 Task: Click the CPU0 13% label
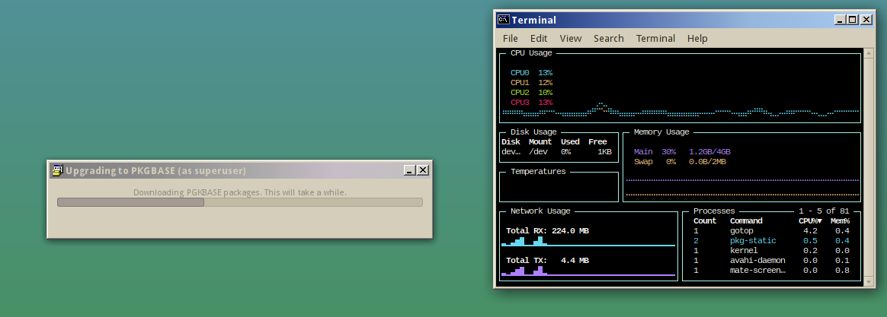click(x=531, y=73)
